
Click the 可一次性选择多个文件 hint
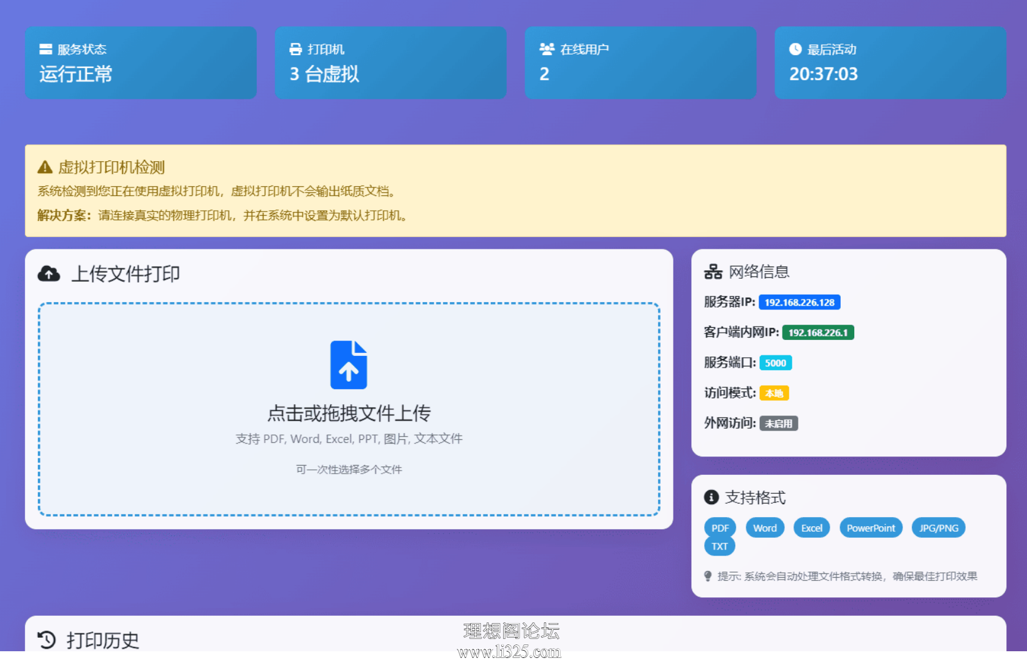[349, 469]
